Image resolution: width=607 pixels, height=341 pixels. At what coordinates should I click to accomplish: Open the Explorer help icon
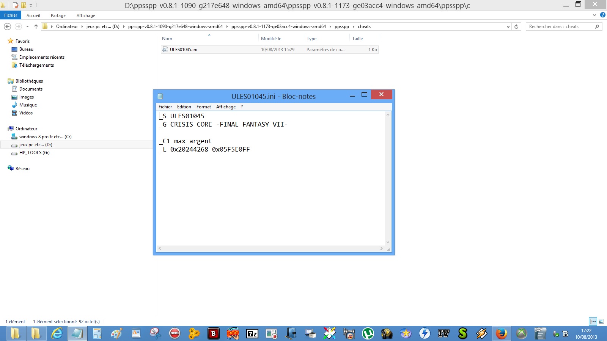(603, 15)
